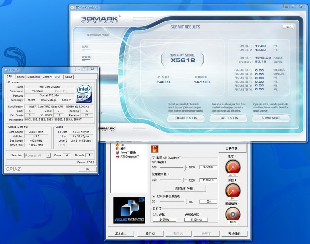Open MAIN section in 3DMark Vantage sidebar
310x244 pixels.
pyautogui.click(x=85, y=47)
